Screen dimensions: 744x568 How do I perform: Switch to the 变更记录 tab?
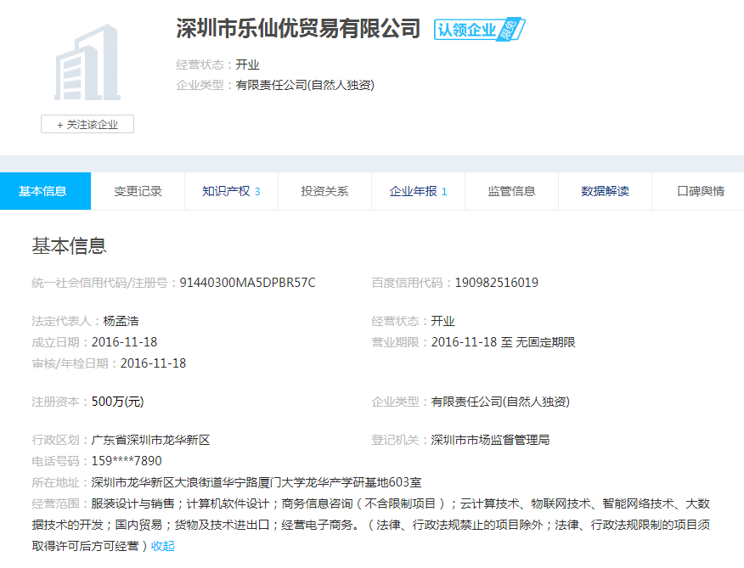[x=138, y=191]
